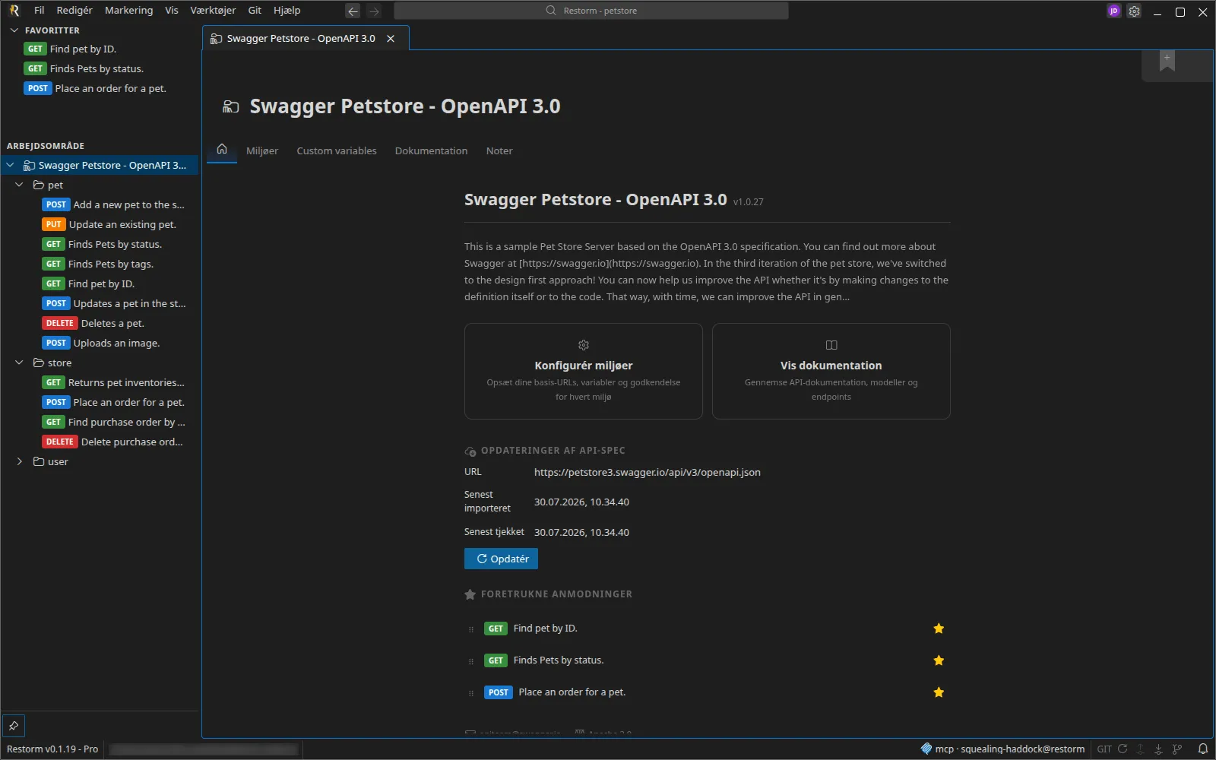Click the petstore3 openapi.json URL
Viewport: 1216px width, 760px height.
point(648,472)
